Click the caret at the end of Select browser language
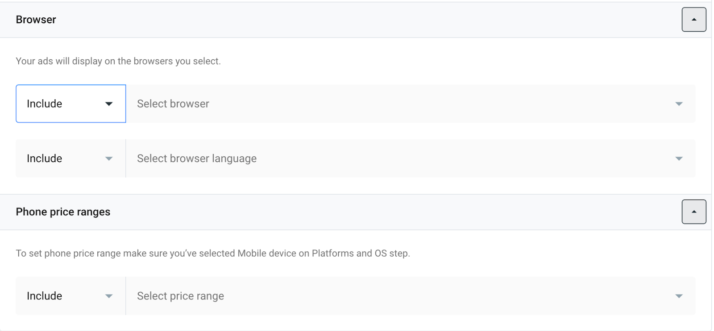This screenshot has width=714, height=331. [x=679, y=159]
